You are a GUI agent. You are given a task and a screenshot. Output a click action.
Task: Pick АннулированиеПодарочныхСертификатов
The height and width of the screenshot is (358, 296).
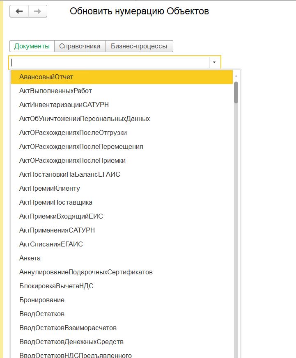click(122, 272)
